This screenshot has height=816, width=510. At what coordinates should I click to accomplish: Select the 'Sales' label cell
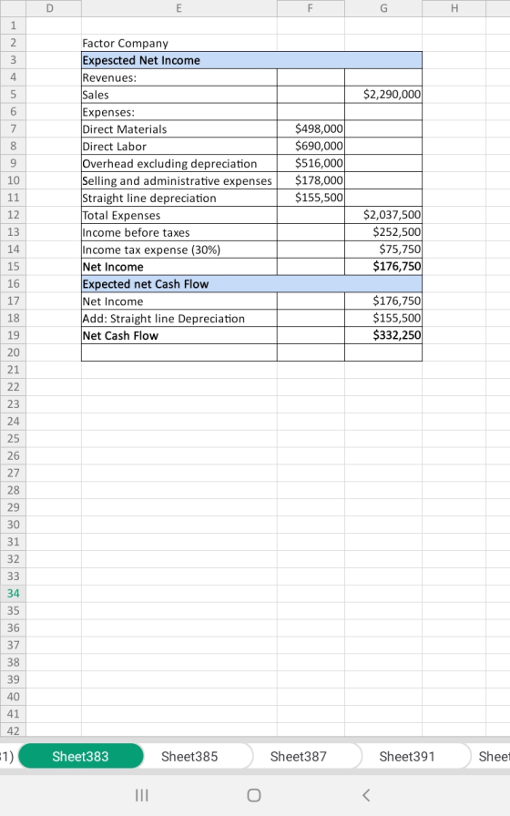tap(179, 95)
